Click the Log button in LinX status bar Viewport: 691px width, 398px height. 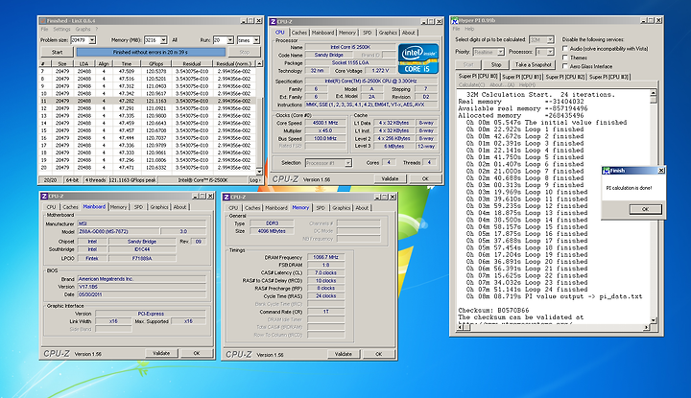click(254, 180)
